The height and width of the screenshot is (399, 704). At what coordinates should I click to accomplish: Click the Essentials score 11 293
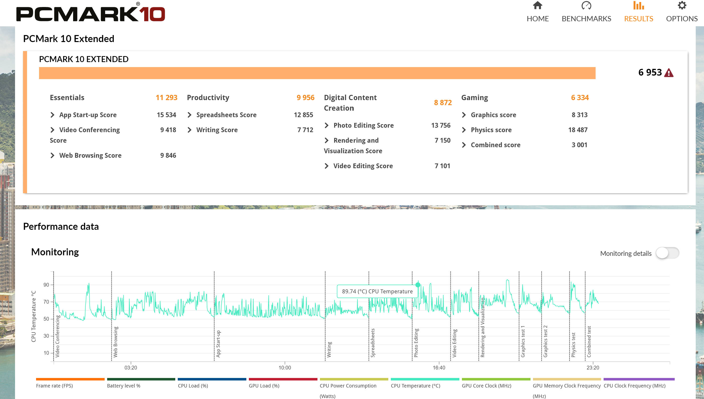coord(166,98)
